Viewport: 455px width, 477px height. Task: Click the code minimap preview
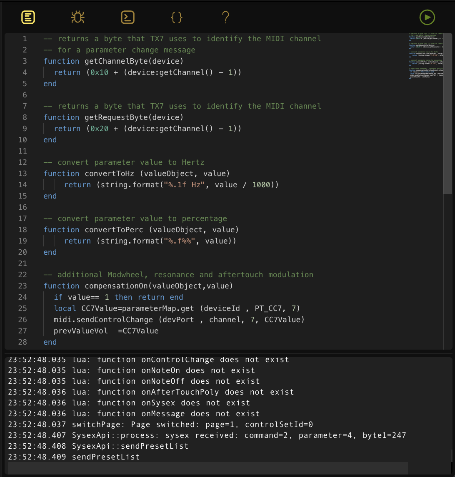[x=426, y=56]
